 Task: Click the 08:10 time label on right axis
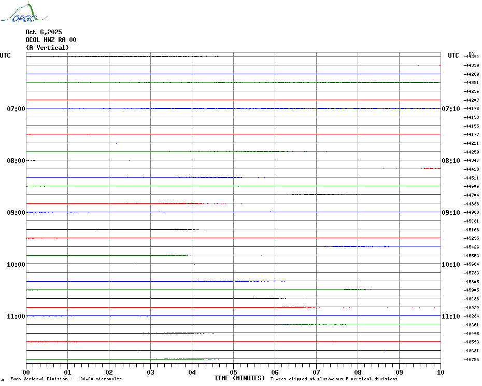[x=450, y=160]
